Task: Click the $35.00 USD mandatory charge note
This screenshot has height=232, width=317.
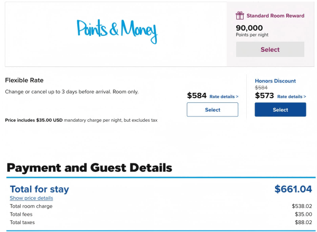Action: (81, 120)
